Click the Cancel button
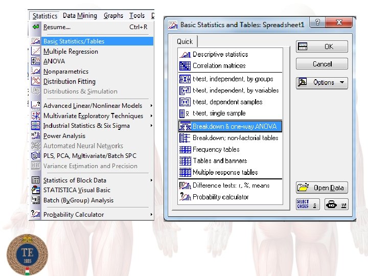The height and width of the screenshot is (276, 368). point(322,64)
